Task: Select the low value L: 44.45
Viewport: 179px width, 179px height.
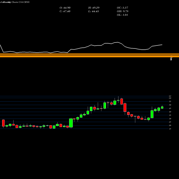Action: click(93, 11)
